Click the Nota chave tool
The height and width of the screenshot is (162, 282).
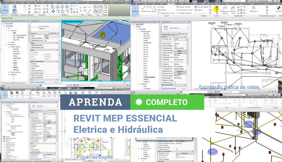click(253, 9)
